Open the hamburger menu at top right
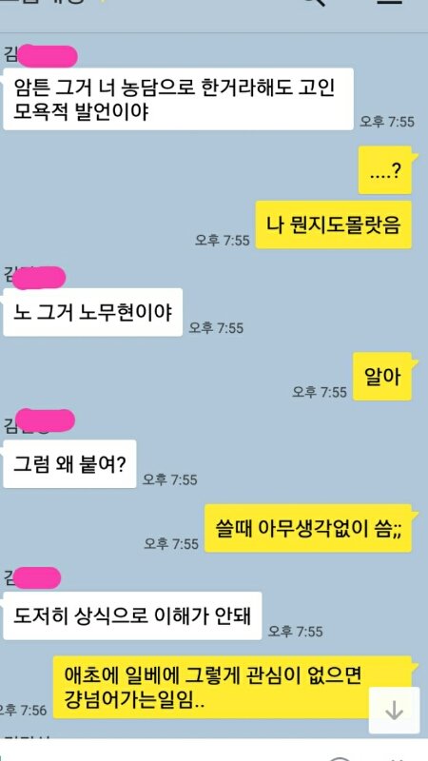 (x=390, y=2)
